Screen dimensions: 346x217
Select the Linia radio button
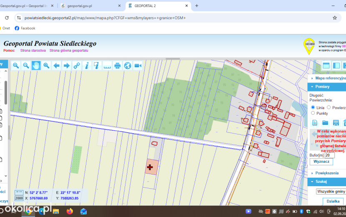pos(313,107)
